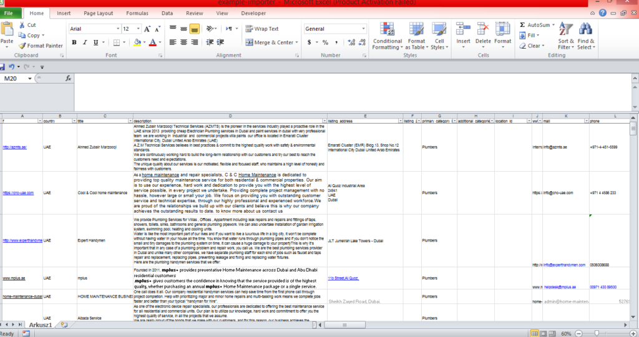Apply the red Font Color swatch
This screenshot has width=639, height=337.
click(x=152, y=42)
